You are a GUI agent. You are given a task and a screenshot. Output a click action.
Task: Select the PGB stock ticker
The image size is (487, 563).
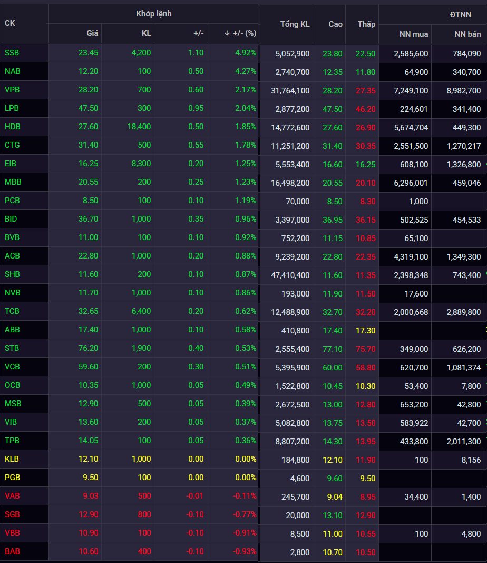coord(13,478)
